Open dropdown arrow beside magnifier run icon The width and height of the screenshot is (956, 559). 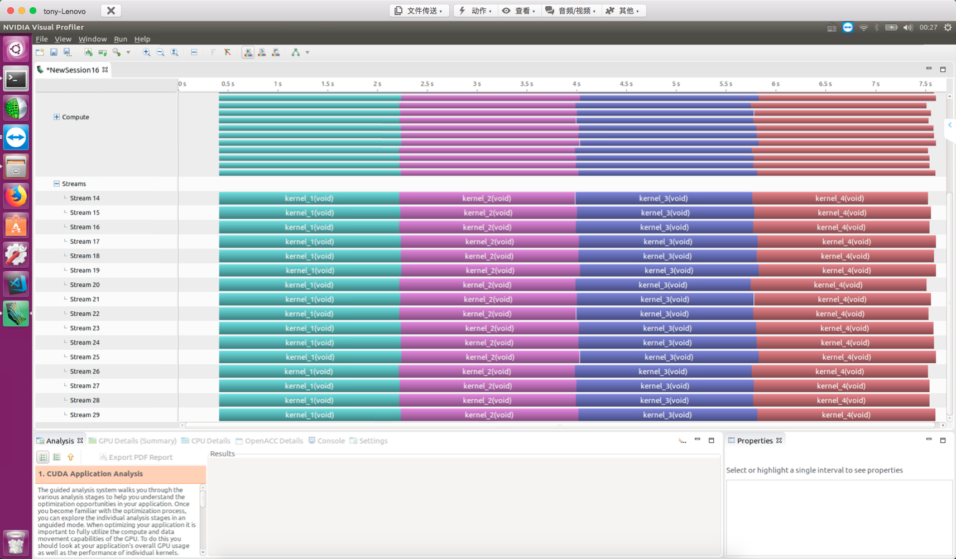pyautogui.click(x=128, y=52)
